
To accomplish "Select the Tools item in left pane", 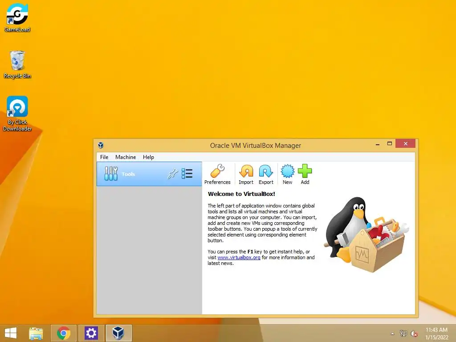I will [149, 174].
